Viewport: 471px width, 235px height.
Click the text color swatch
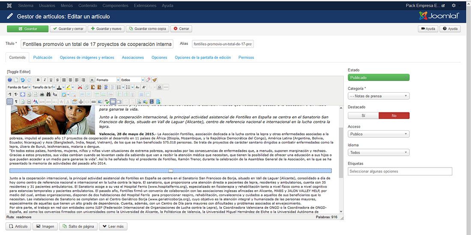59,87
